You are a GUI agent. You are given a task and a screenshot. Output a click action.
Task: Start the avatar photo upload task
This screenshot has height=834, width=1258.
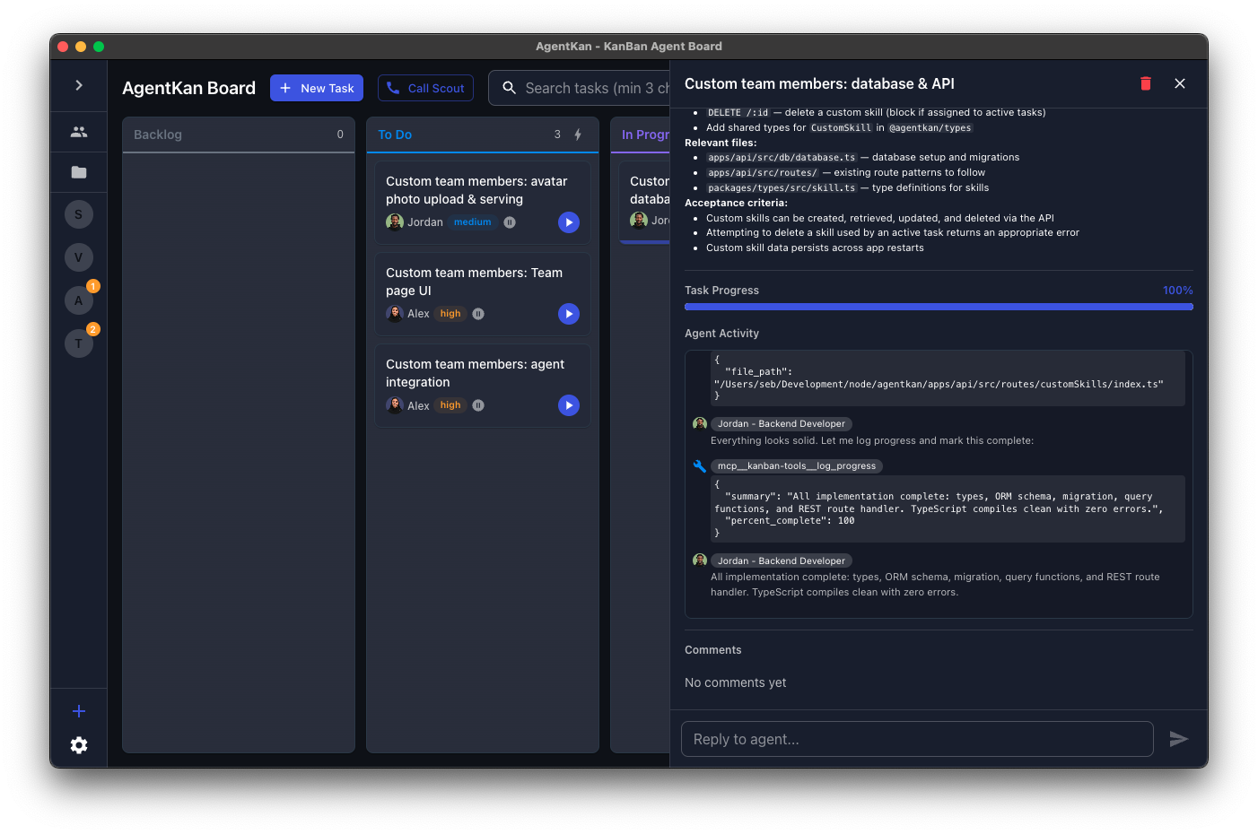tap(569, 222)
